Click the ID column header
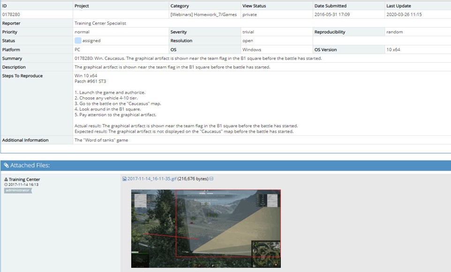The width and height of the screenshot is (451, 272). (x=5, y=6)
